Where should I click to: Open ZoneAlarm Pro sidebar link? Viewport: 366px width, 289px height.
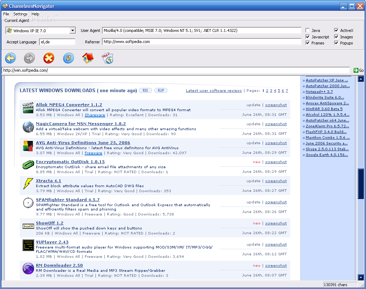tap(328, 126)
